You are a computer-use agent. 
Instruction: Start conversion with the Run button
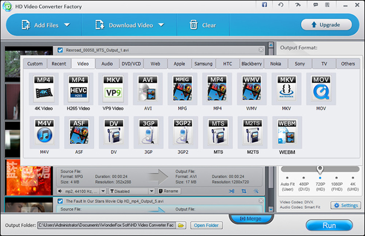click(x=329, y=225)
